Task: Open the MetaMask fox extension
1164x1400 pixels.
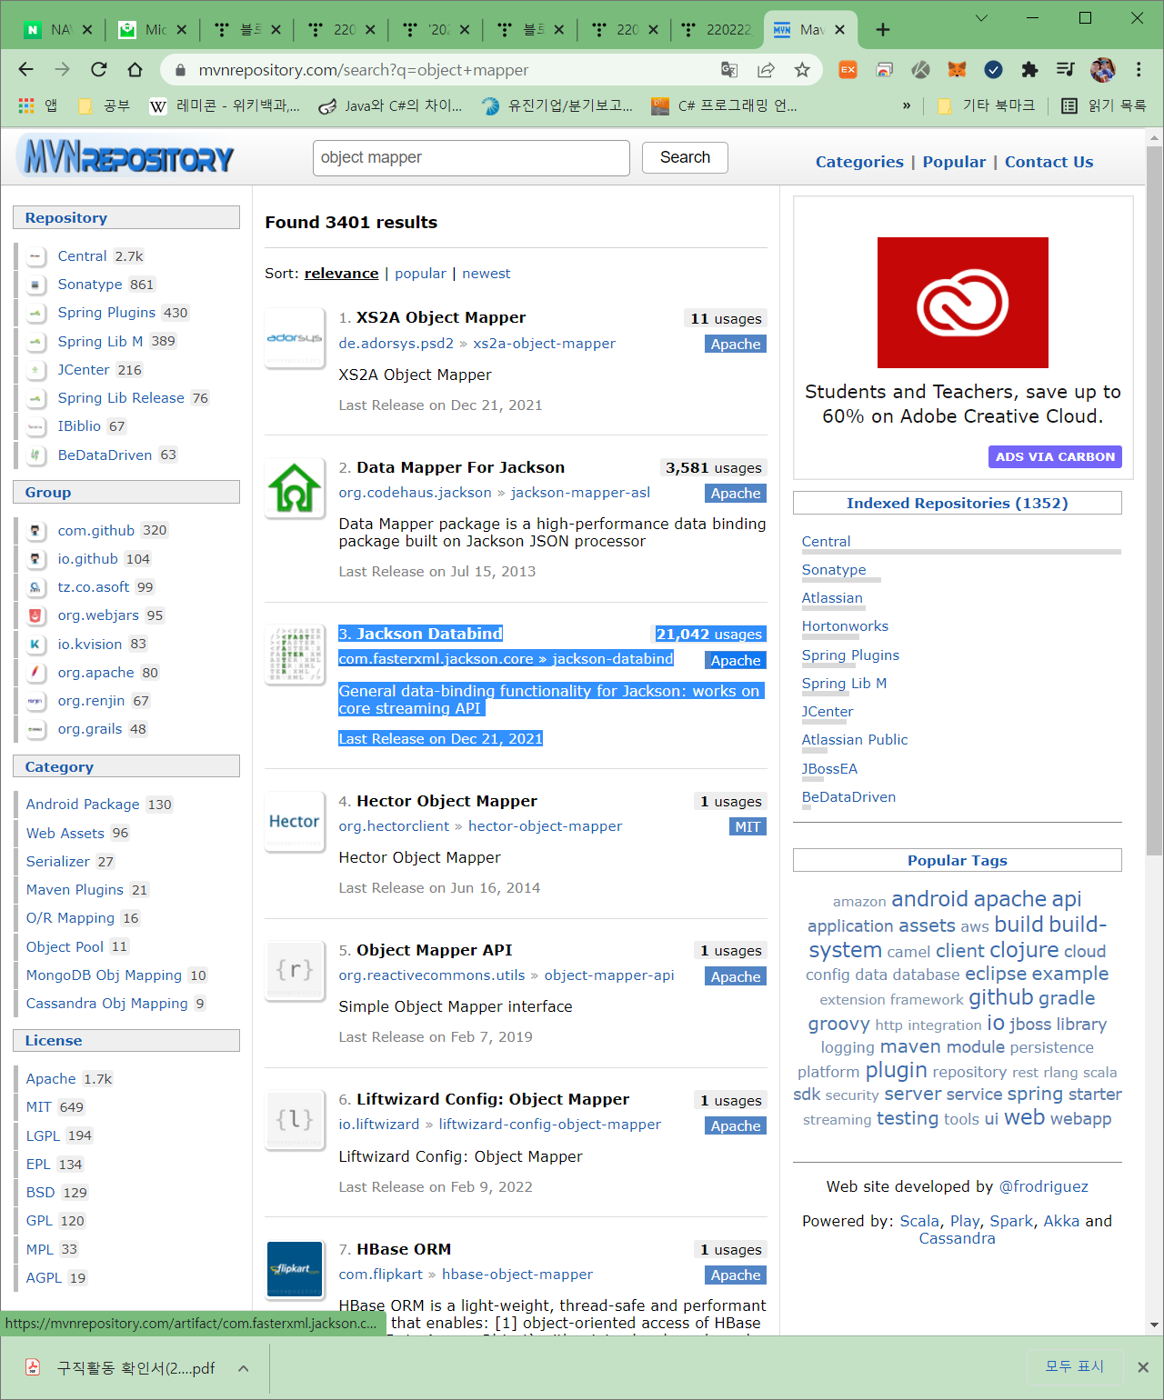Action: 957,69
